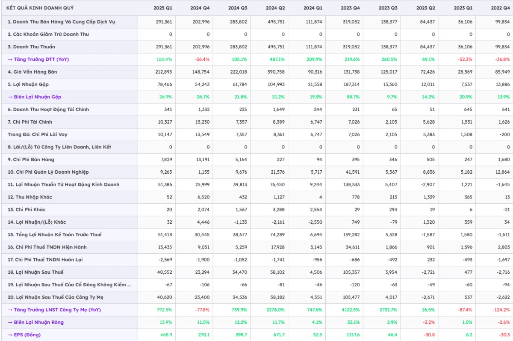
Task: Click the 160.4% growth value for 2025 Q1
Action: 165,59
